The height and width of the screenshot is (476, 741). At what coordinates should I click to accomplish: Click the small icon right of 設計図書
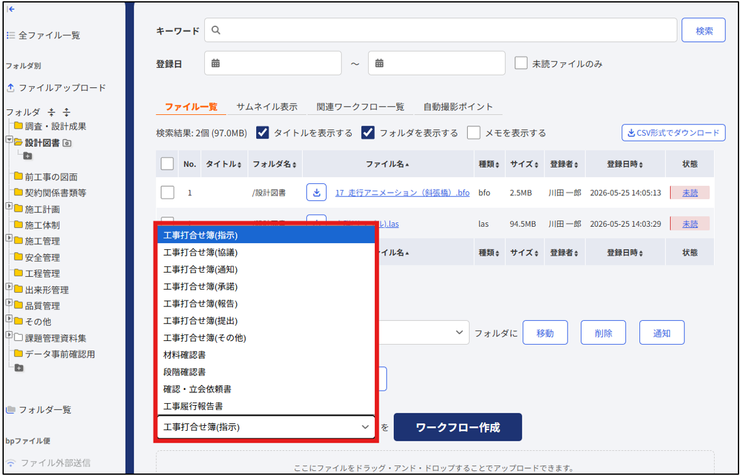[x=67, y=143]
